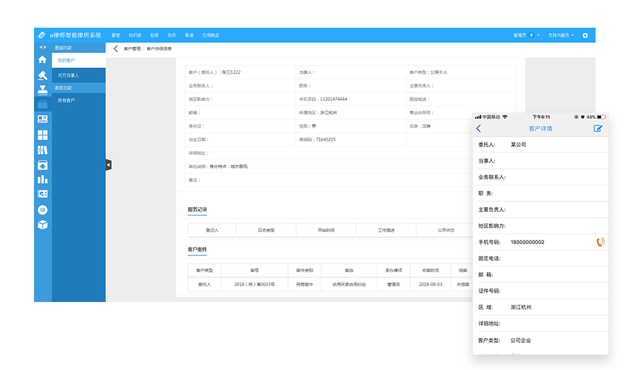
Task: Select 对方当事人 in the side menu
Action: 69,76
